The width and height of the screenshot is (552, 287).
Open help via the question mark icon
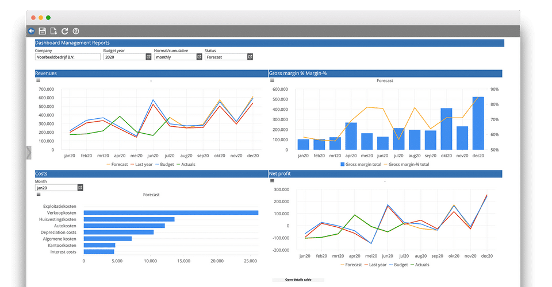(x=76, y=31)
